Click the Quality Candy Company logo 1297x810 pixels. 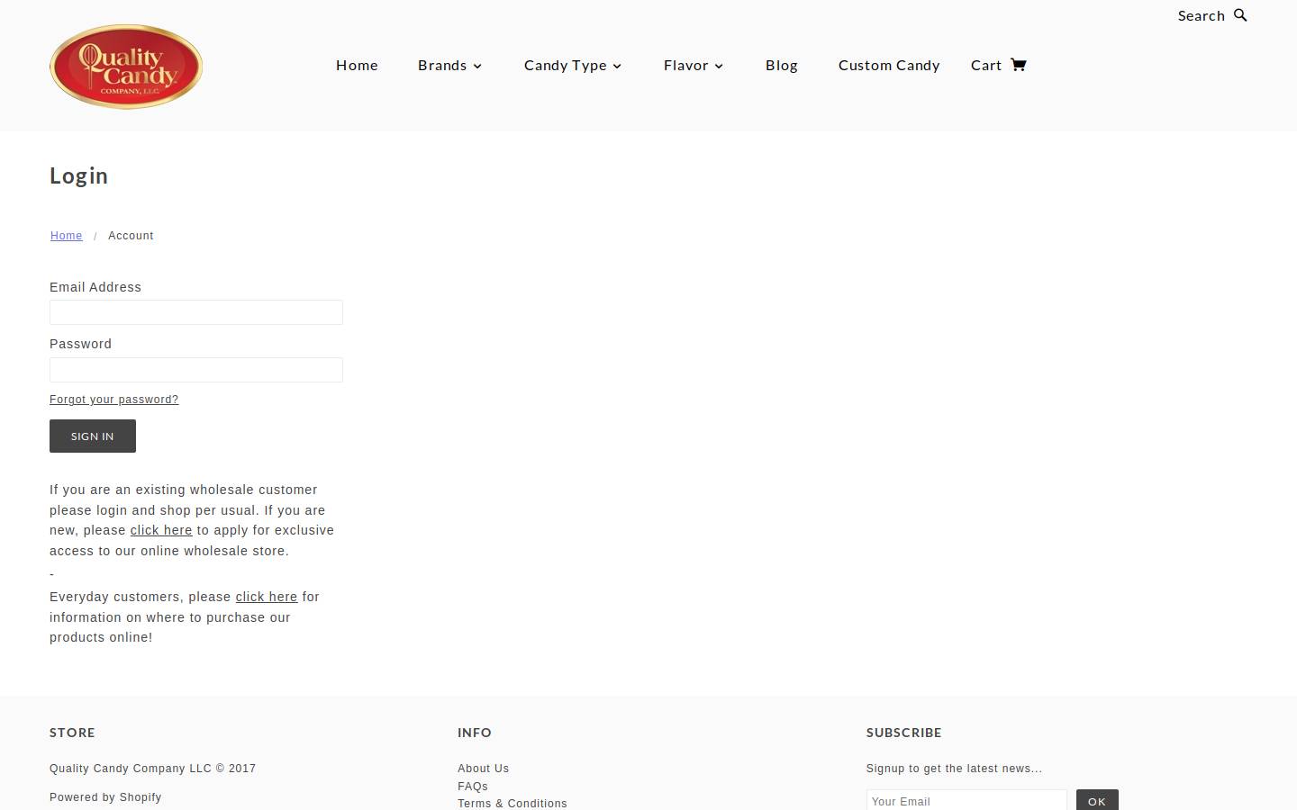coord(126,67)
